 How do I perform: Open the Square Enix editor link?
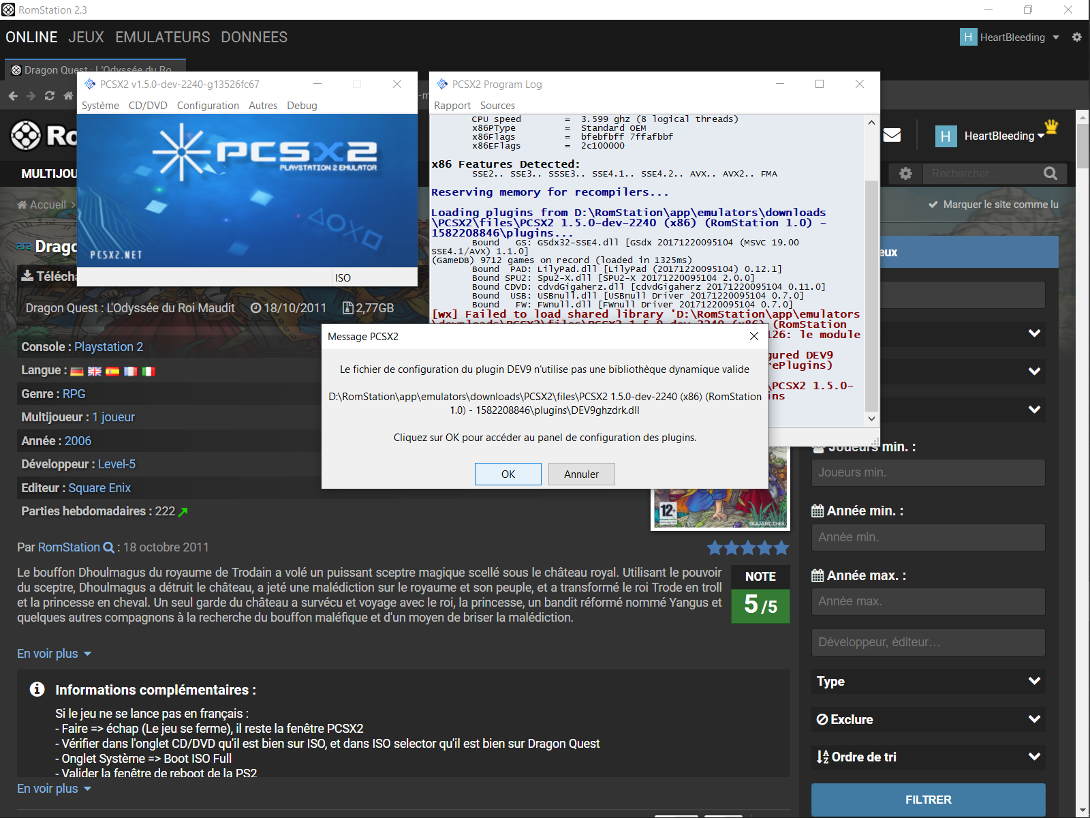pyautogui.click(x=99, y=488)
